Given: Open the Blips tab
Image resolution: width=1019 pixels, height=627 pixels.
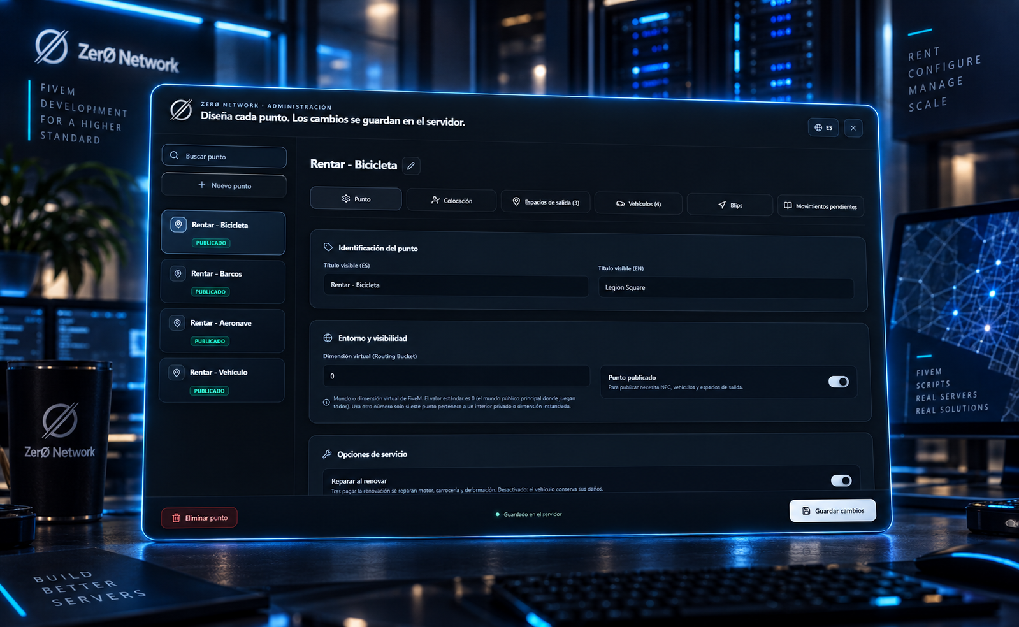Looking at the screenshot, I should pos(730,205).
